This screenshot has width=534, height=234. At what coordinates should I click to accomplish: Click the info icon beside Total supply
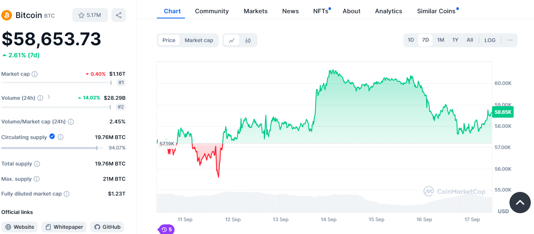tap(37, 164)
